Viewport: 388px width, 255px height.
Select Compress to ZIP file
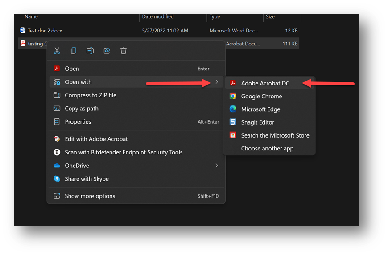click(90, 95)
